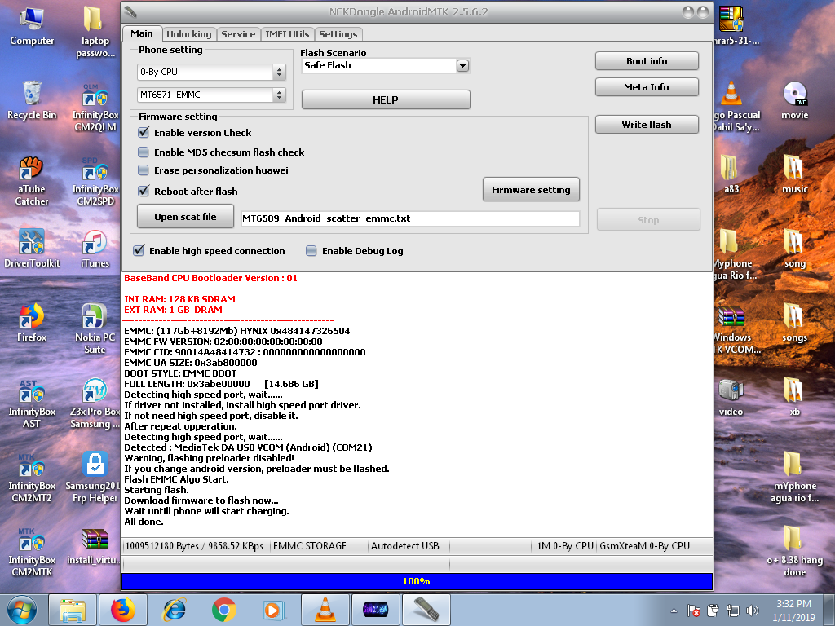Click the HELP button
Image resolution: width=835 pixels, height=626 pixels.
pyautogui.click(x=386, y=99)
